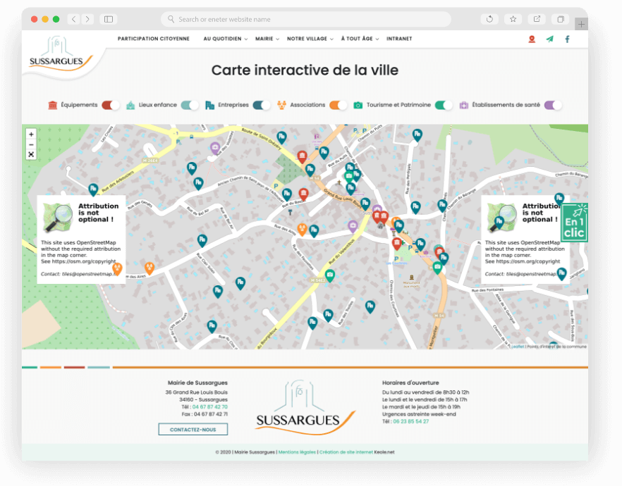Viewport: 622px width, 486px height.
Task: Click the browser share icon
Action: tap(537, 19)
